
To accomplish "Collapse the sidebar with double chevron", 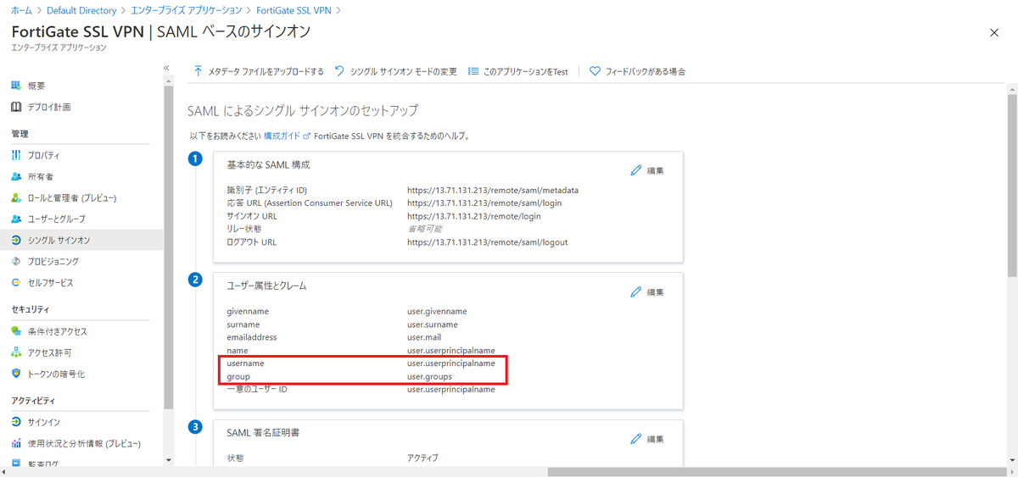I will (x=166, y=68).
